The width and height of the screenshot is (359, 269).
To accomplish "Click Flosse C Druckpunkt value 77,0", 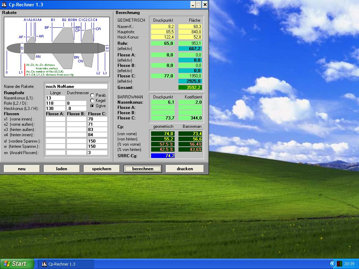I will (x=163, y=76).
